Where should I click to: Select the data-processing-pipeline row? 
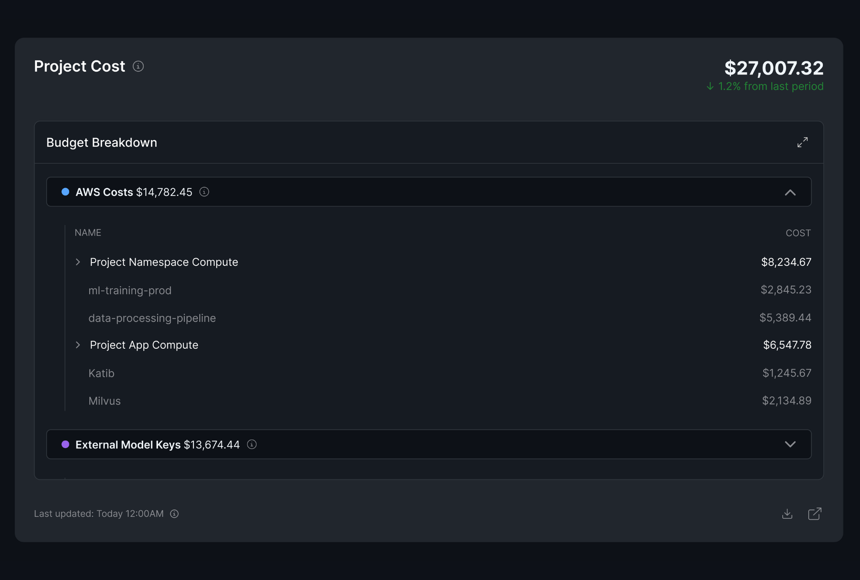[x=152, y=318]
